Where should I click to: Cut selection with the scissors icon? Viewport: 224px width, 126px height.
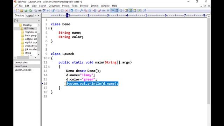(54, 10)
